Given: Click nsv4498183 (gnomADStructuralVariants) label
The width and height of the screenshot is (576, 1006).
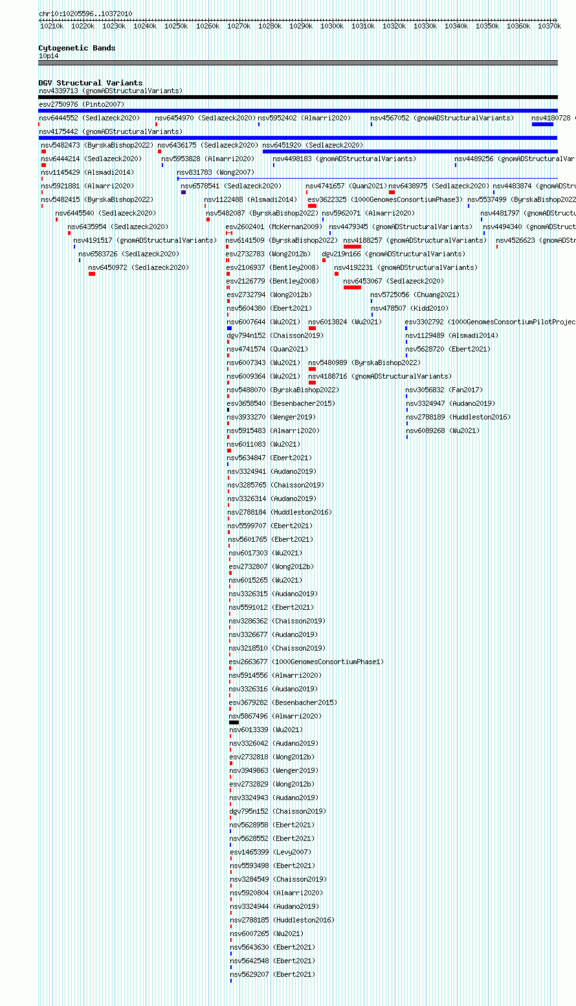Looking at the screenshot, I should click(344, 159).
